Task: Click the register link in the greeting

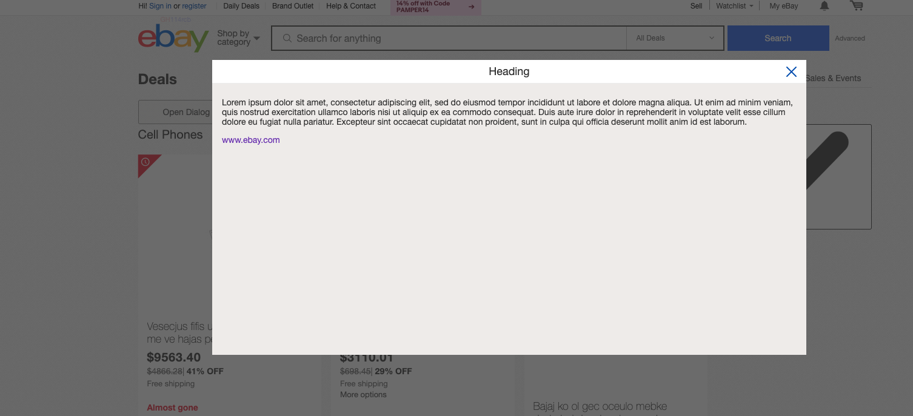Action: click(194, 5)
